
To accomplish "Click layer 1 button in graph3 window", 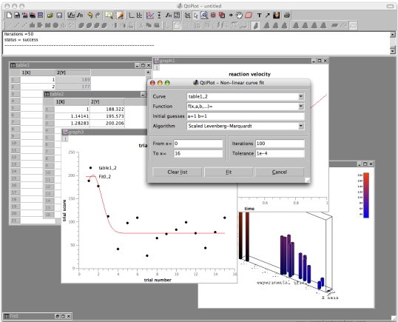I will [x=65, y=139].
